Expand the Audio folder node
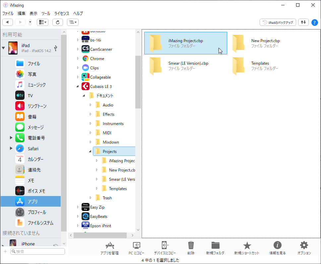The width and height of the screenshot is (321, 264). click(90, 105)
